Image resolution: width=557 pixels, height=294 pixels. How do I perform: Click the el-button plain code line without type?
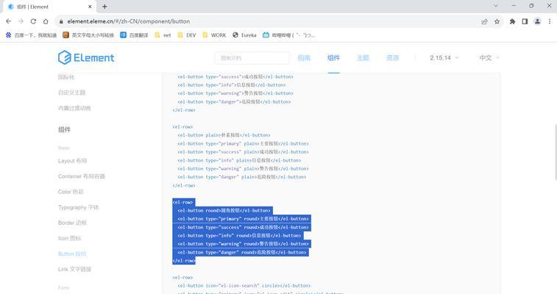pos(224,135)
